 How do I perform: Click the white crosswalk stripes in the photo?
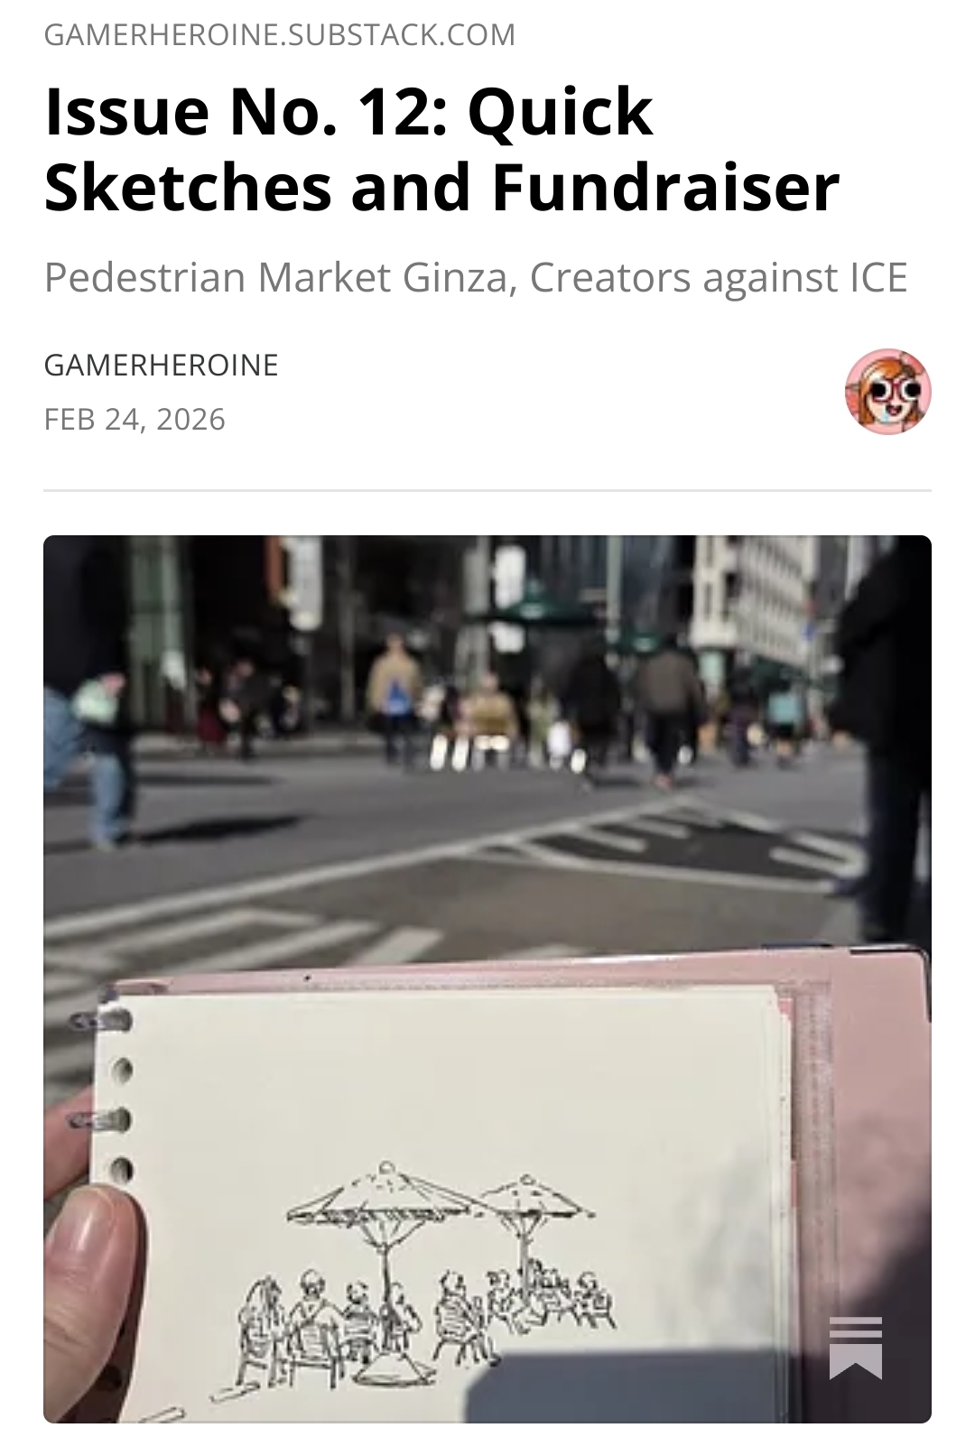coord(226,939)
